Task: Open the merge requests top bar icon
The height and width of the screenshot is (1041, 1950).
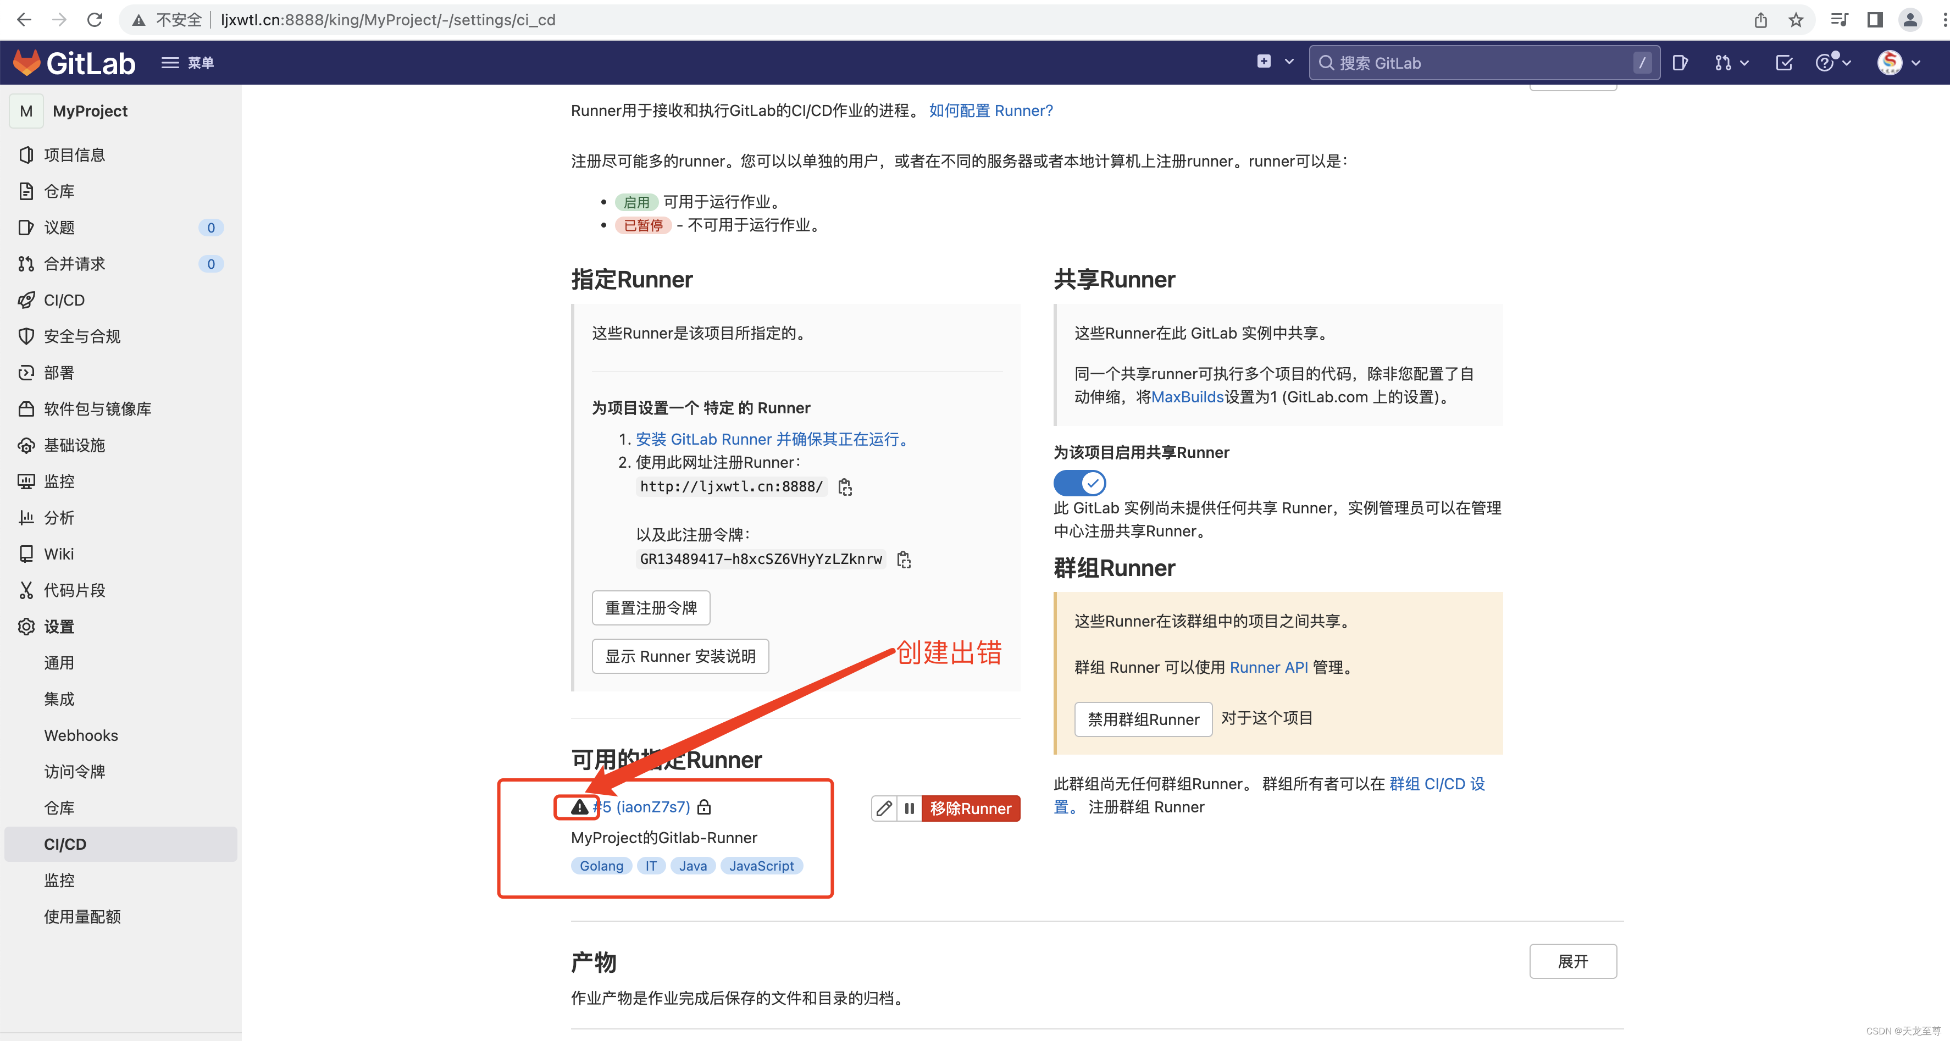Action: tap(1723, 63)
